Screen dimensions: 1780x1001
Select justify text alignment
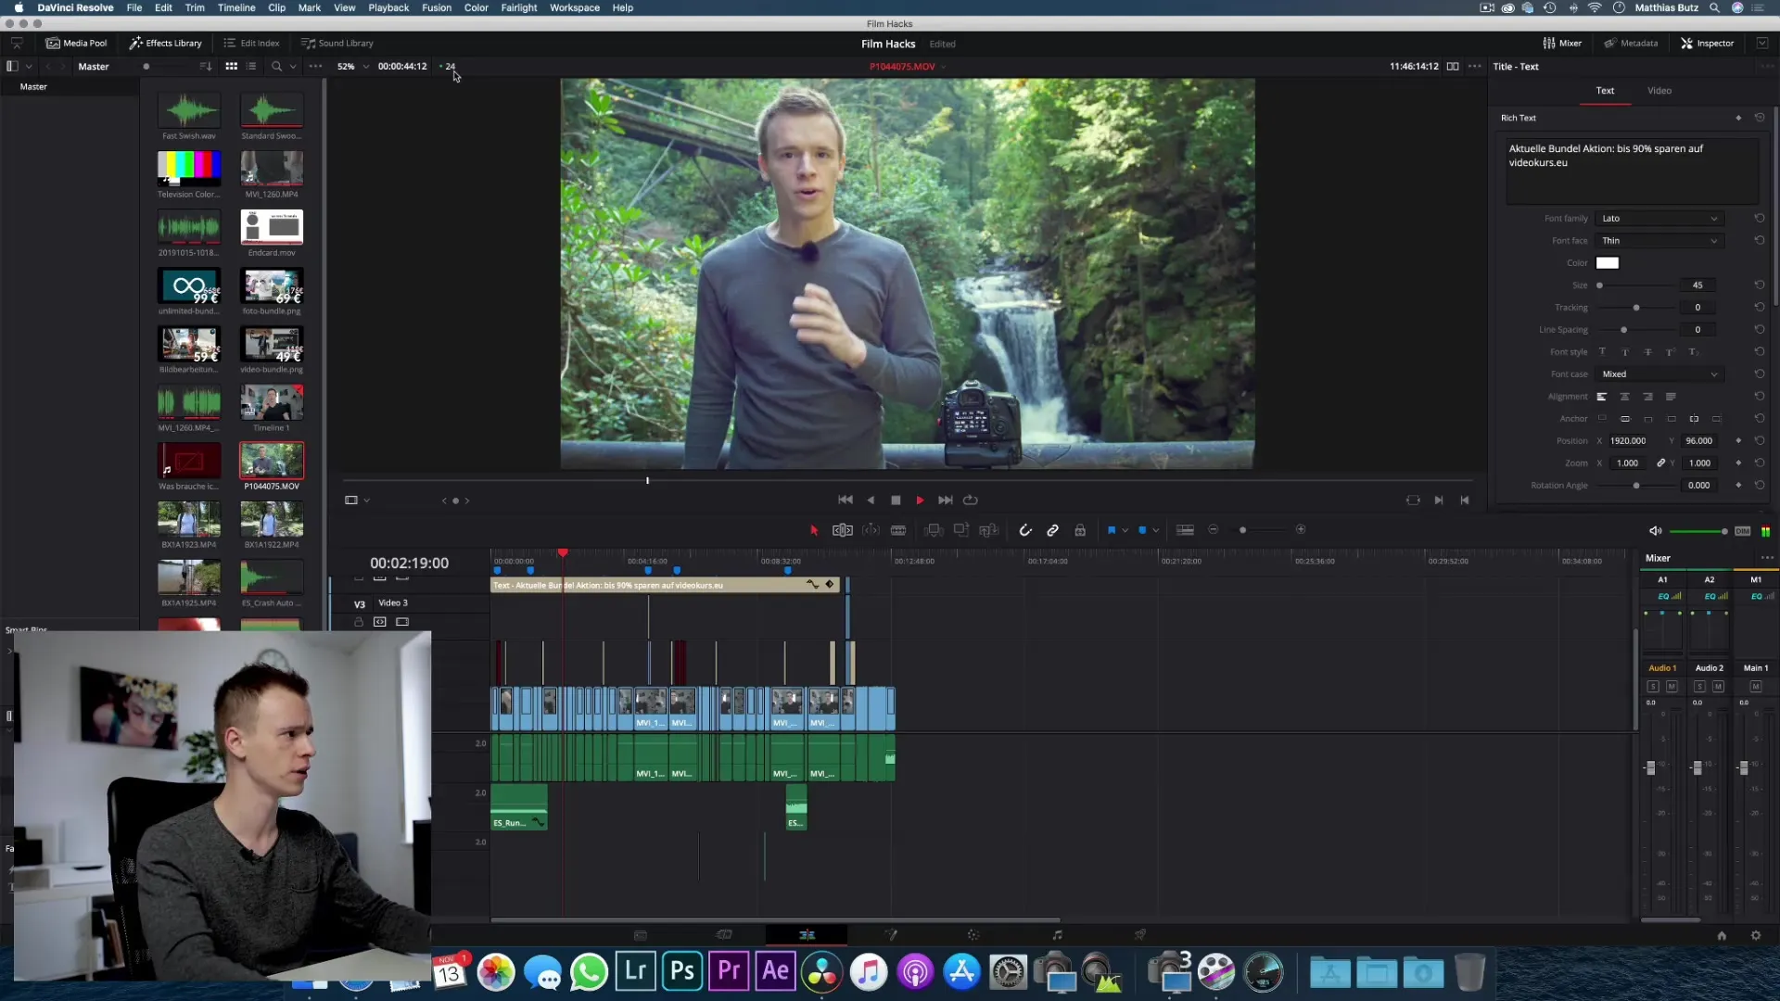(1671, 397)
